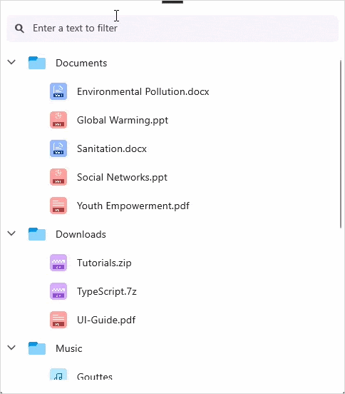Click the Tutorials.zip archive icon
The height and width of the screenshot is (394, 345).
[x=58, y=263]
